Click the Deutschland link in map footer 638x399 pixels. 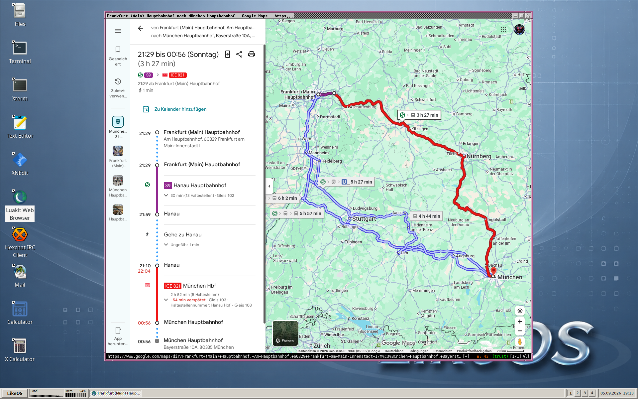point(394,351)
